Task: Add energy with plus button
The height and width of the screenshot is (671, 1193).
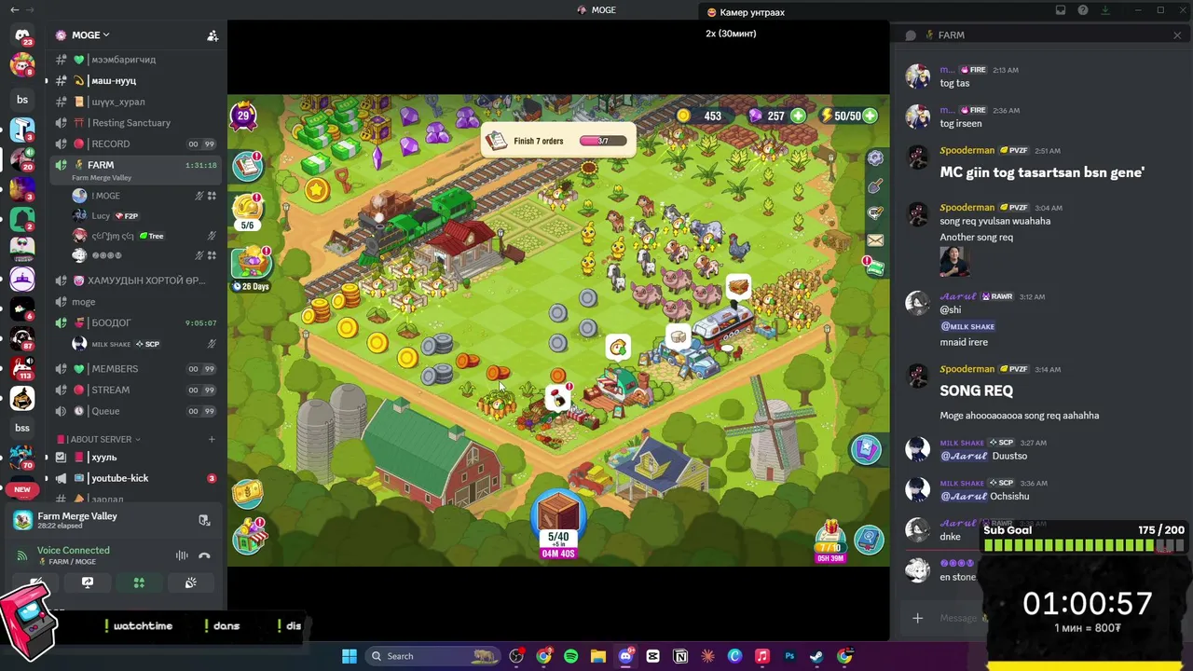Action: [x=870, y=116]
